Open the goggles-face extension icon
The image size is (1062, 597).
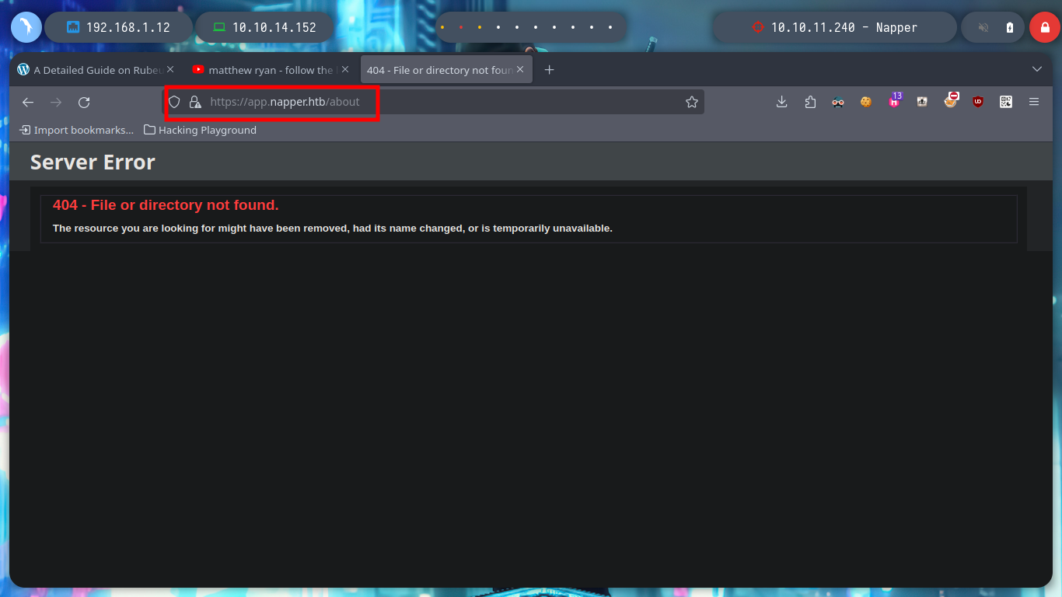[x=838, y=102]
